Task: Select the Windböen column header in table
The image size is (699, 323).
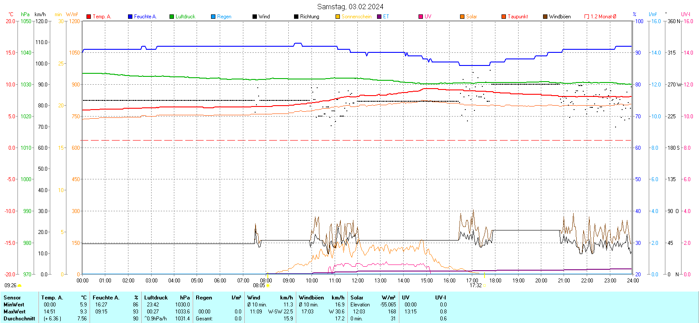Action: [311, 298]
